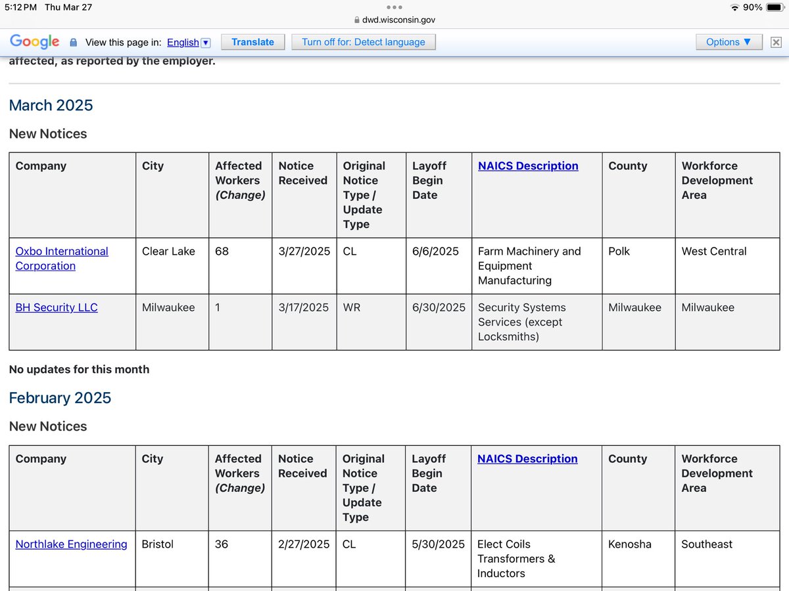This screenshot has height=591, width=789.
Task: Select the '36' affected workers cell
Action: (240, 558)
